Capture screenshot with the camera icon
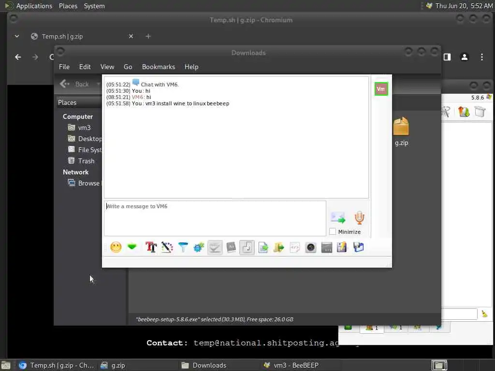 (311, 247)
